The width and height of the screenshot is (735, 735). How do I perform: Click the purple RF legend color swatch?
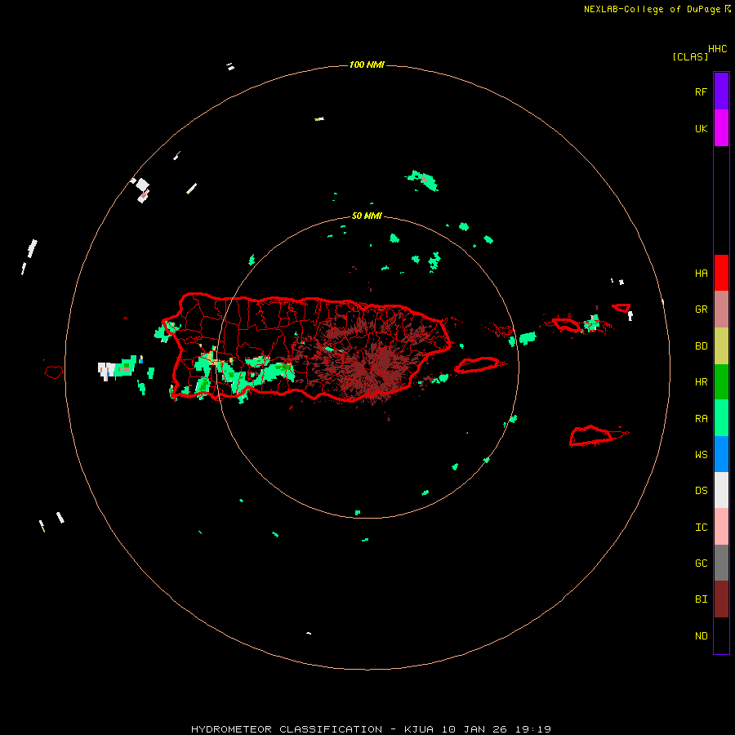[721, 91]
